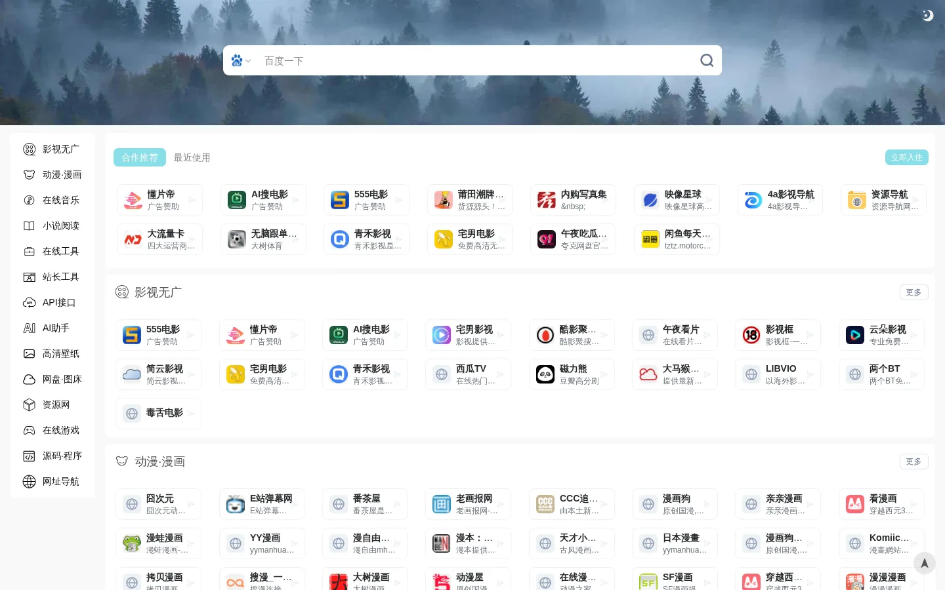Open 在线音乐 sidebar category

[x=52, y=200]
